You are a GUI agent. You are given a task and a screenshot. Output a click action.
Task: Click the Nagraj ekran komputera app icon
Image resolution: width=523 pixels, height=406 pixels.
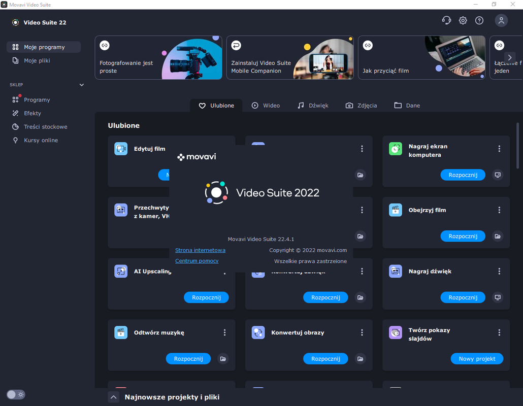pyautogui.click(x=395, y=149)
